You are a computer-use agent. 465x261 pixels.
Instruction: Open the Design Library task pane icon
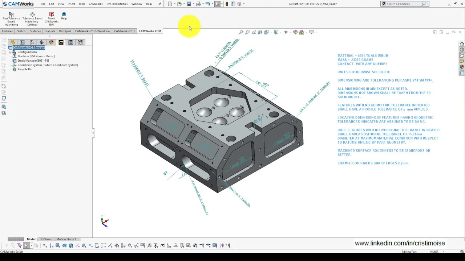pyautogui.click(x=462, y=50)
